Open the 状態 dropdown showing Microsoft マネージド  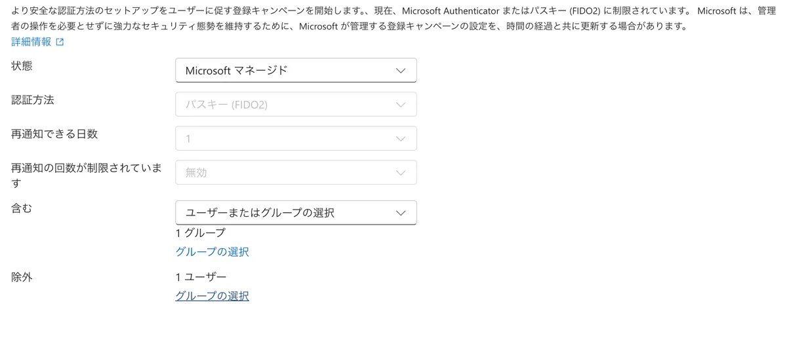coord(296,71)
